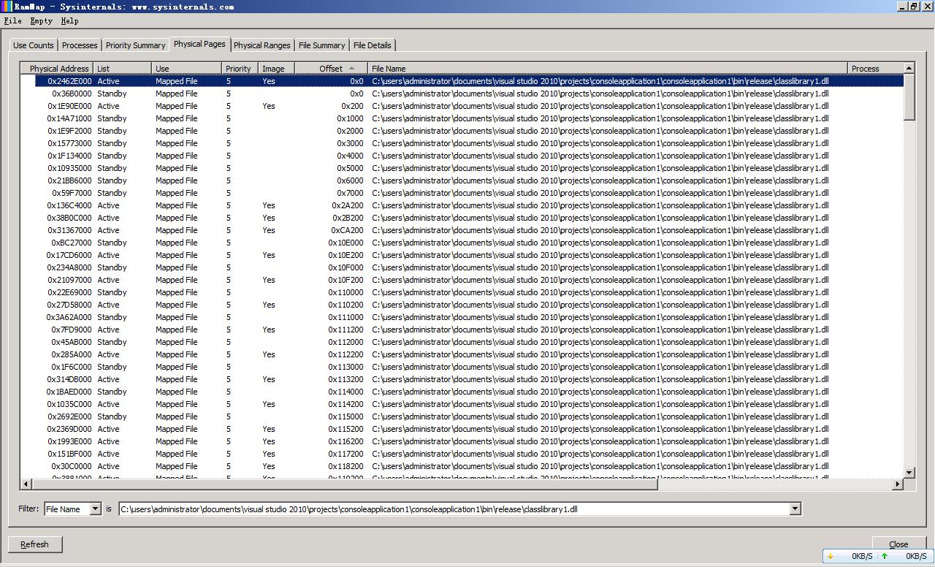Viewport: 935px width, 567px height.
Task: Click the filter value path text field
Action: (x=454, y=509)
